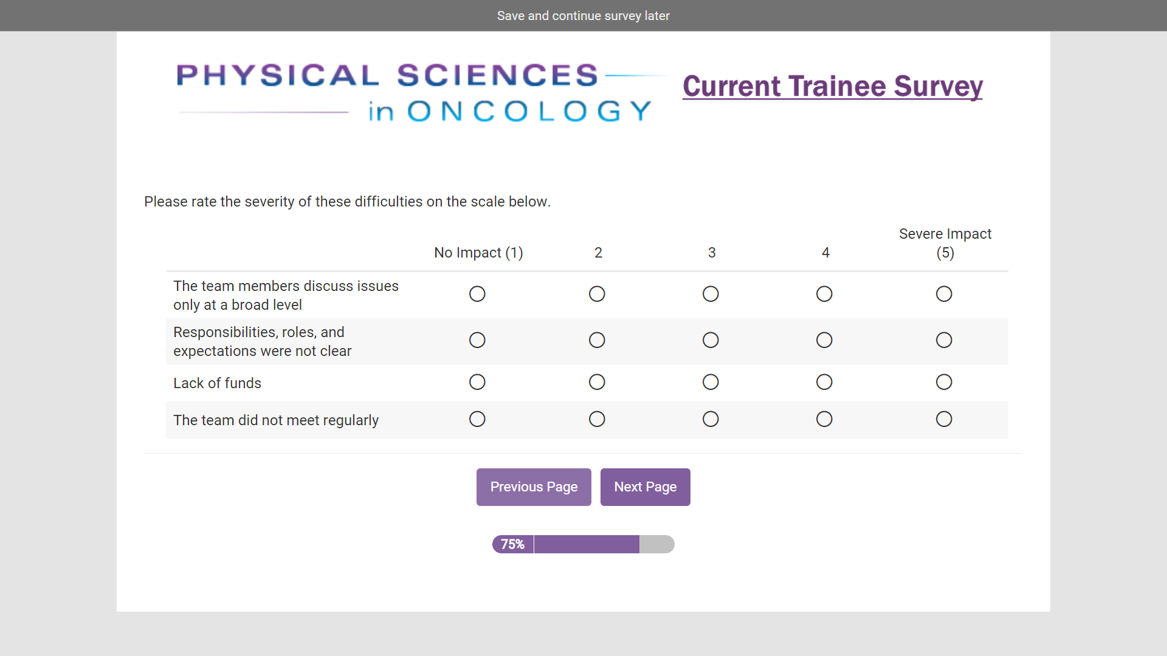Mark unclear responsibilities as Severe Impact (5)
Screen dimensions: 1167x656
pyautogui.click(x=944, y=340)
